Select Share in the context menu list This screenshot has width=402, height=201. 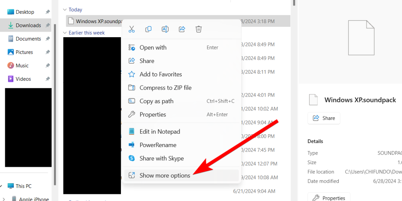181,61
